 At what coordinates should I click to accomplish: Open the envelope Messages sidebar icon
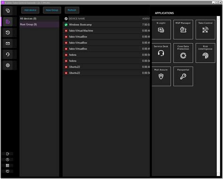[8, 43]
